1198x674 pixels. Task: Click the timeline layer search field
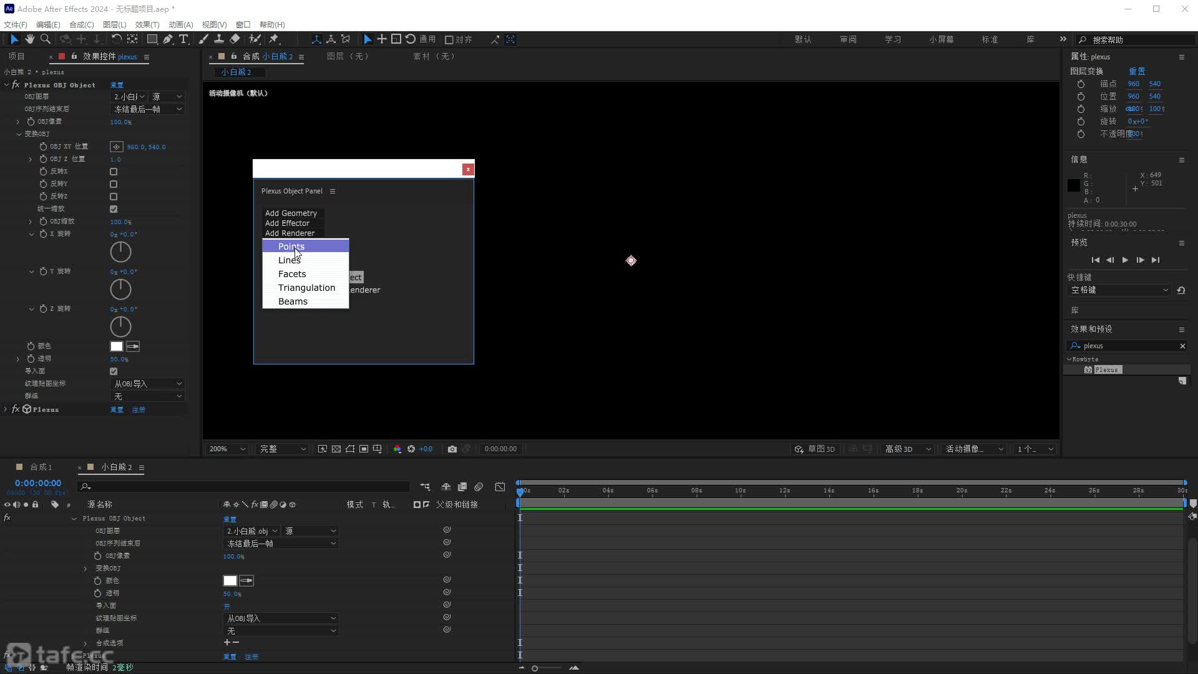click(243, 487)
